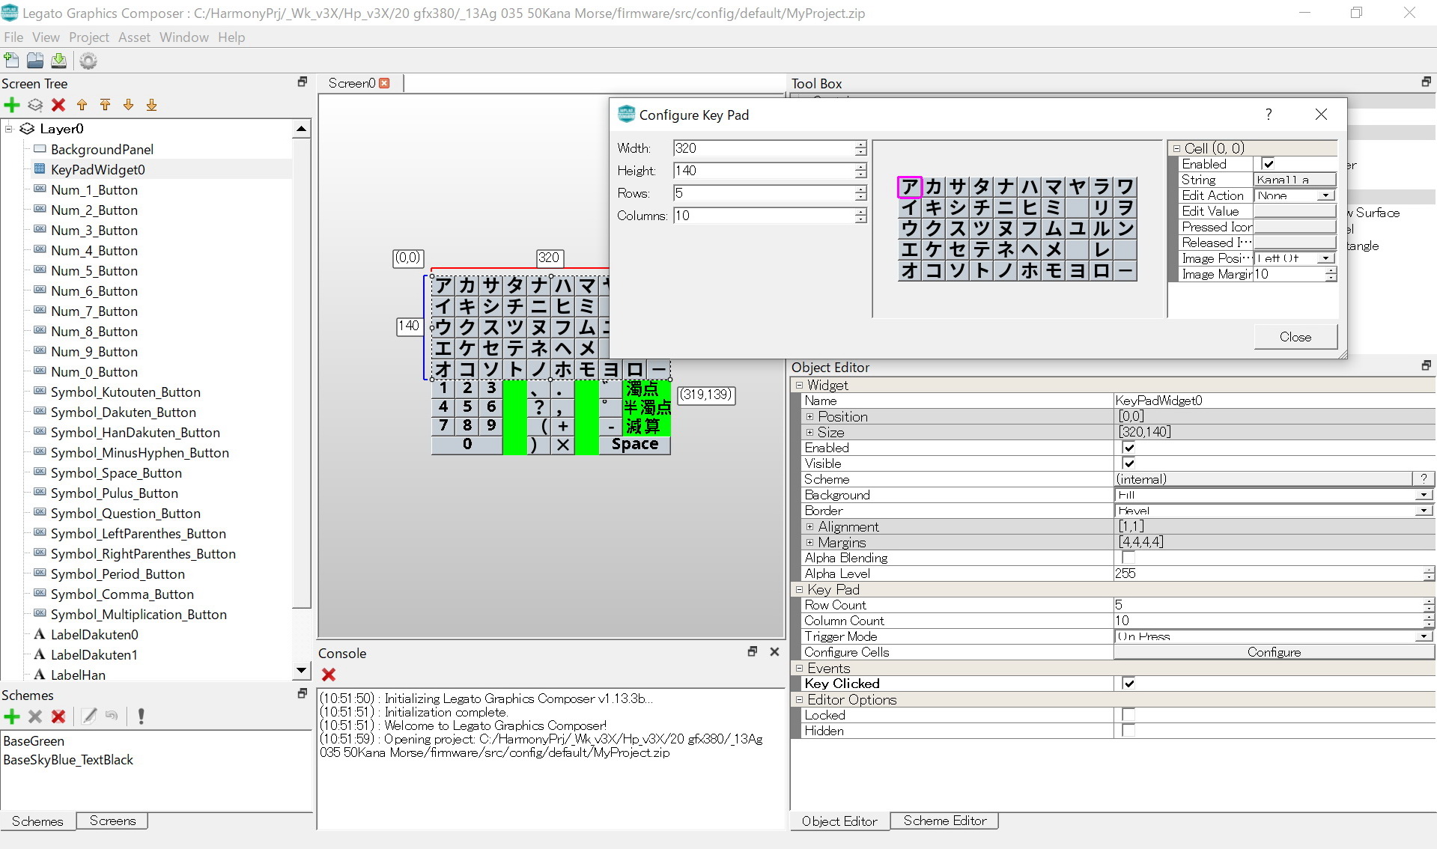1437x849 pixels.
Task: Expand the Margins property
Action: (809, 543)
